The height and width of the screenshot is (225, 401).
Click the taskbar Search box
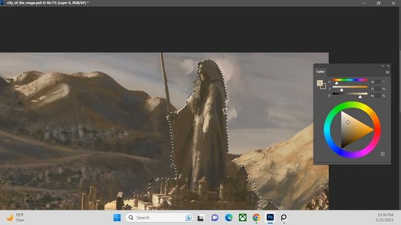point(159,217)
